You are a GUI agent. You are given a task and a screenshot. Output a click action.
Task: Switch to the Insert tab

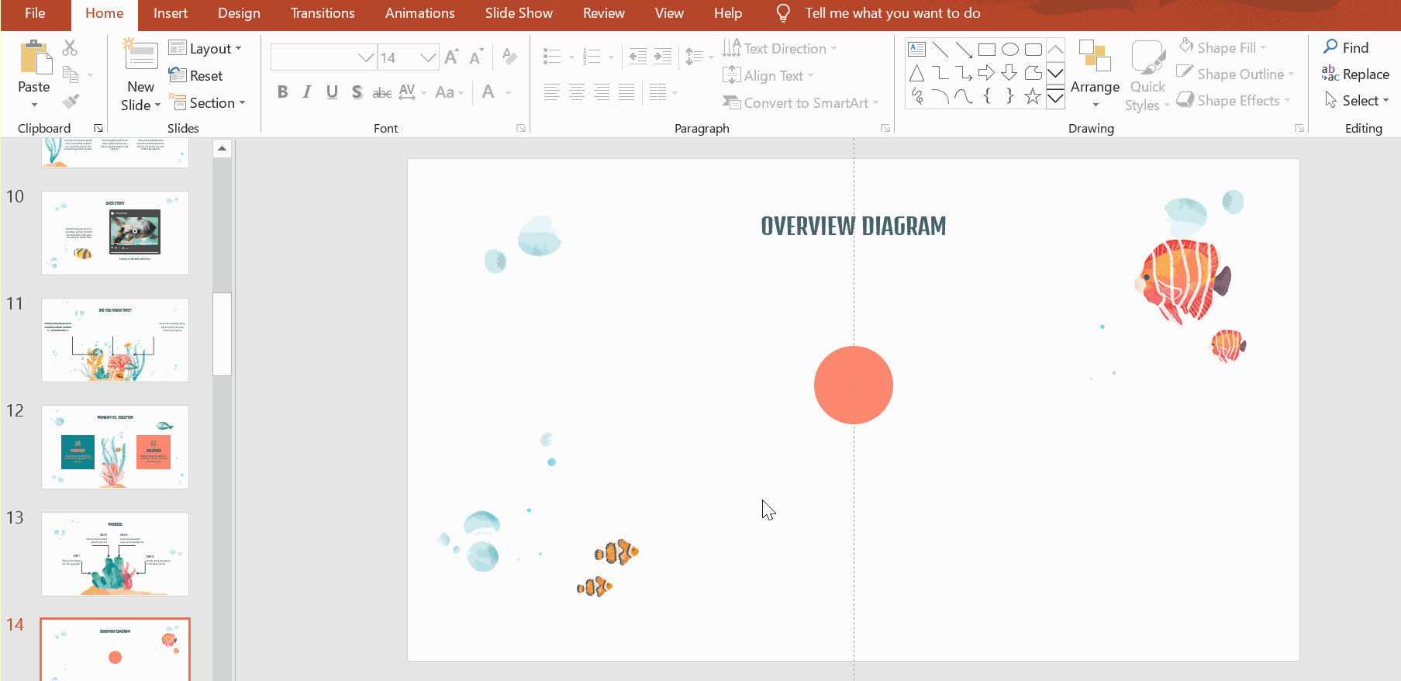tap(170, 13)
